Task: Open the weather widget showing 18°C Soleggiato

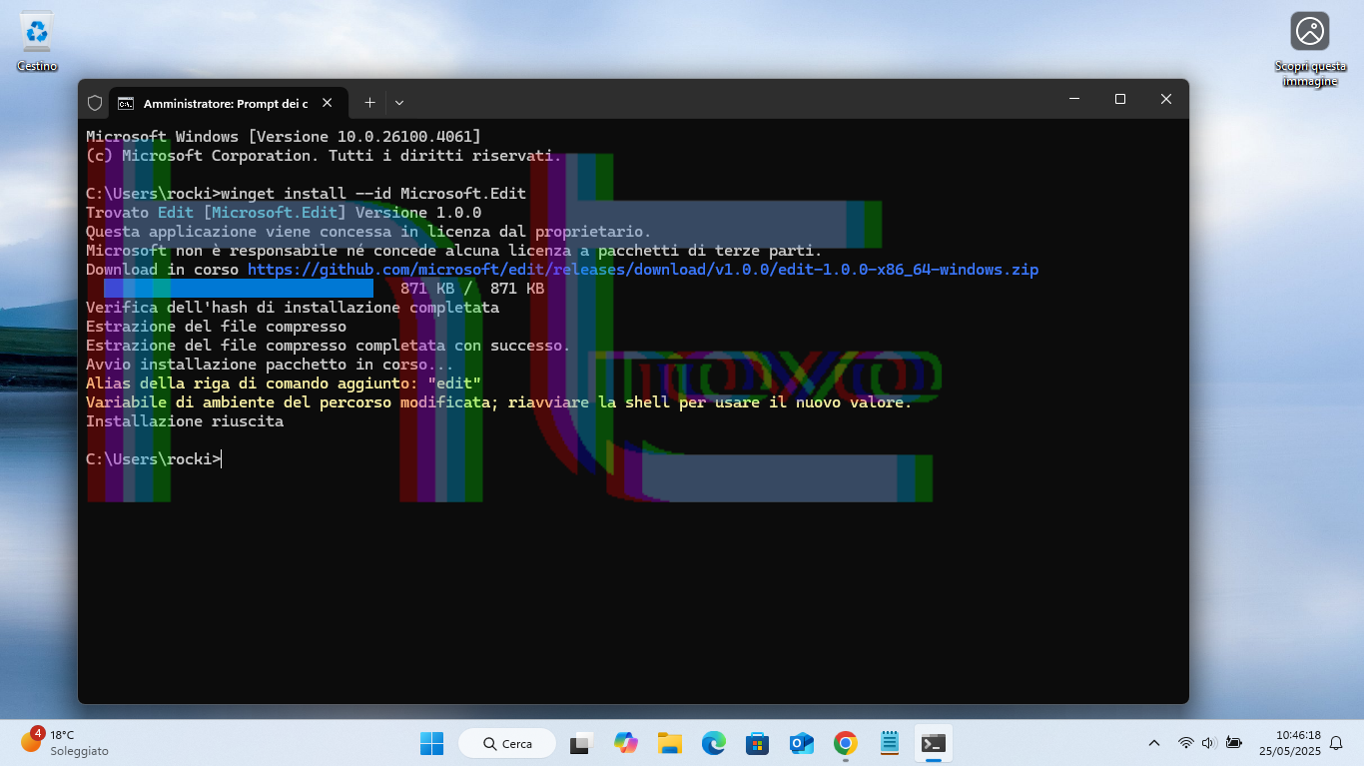Action: pyautogui.click(x=65, y=742)
